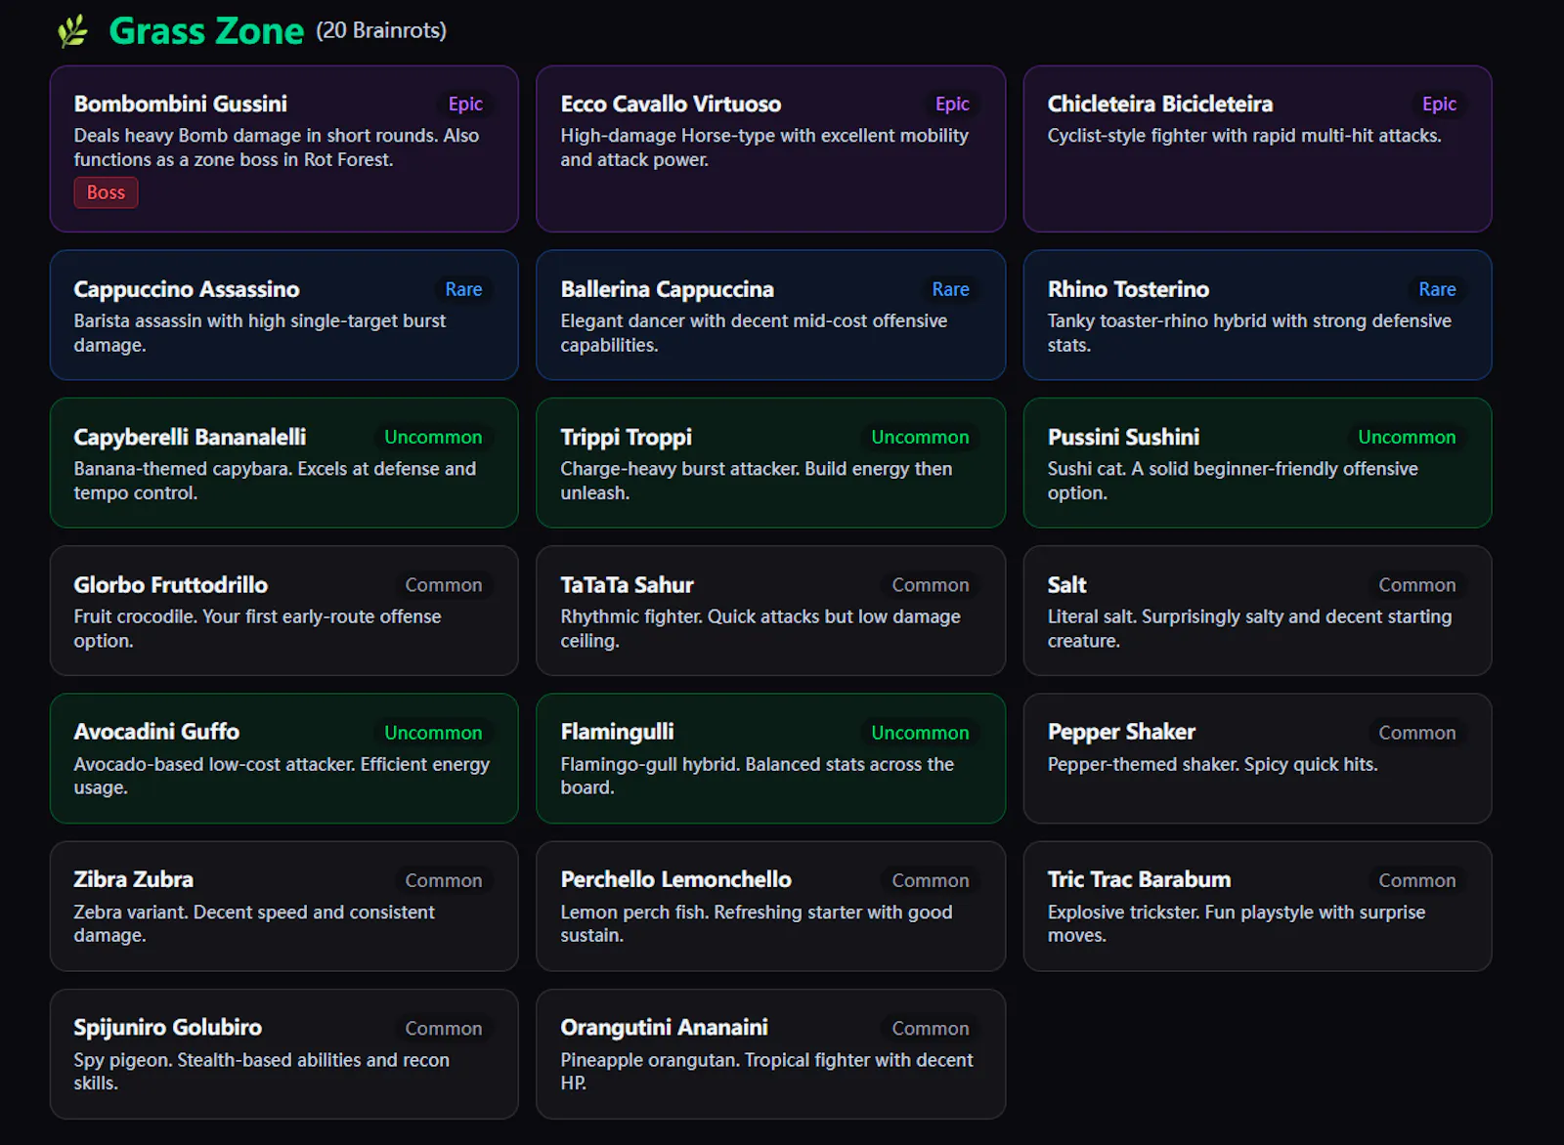Select the Tric Trac Barabum title
Screen dimensions: 1564x1145
[1139, 879]
